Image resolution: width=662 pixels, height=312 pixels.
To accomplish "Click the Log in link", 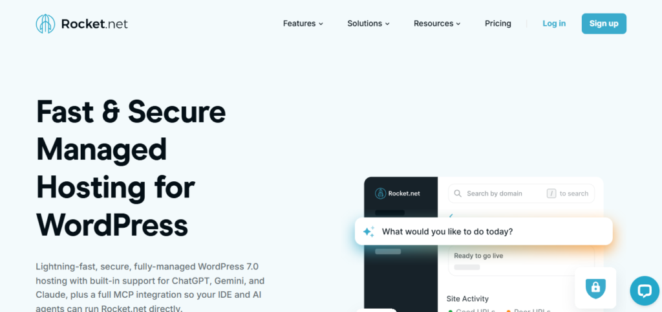I will point(554,24).
